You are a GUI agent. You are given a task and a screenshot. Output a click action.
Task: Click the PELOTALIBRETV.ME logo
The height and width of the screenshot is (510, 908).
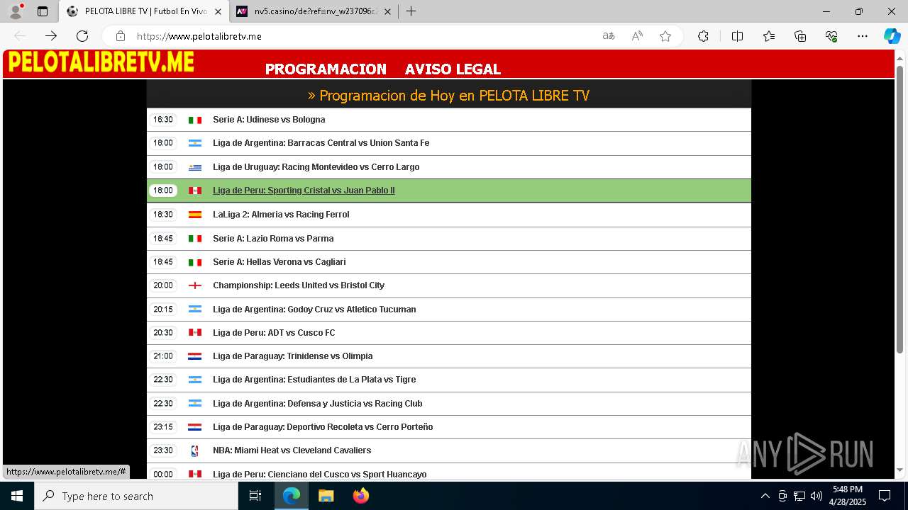pos(101,62)
